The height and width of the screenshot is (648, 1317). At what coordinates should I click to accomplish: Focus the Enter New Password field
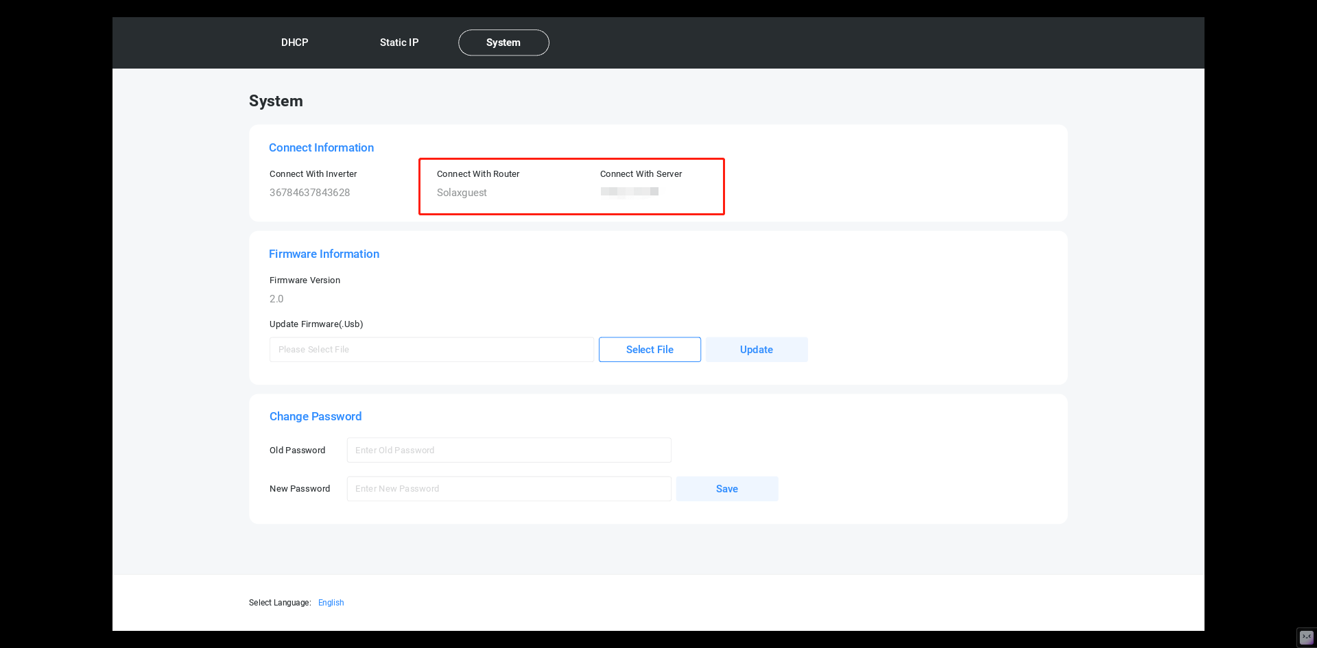508,489
